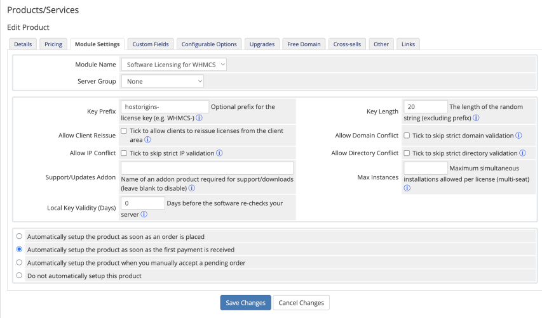Enable Allow Directory Conflict checkbox
The image size is (542, 318).
pos(407,153)
